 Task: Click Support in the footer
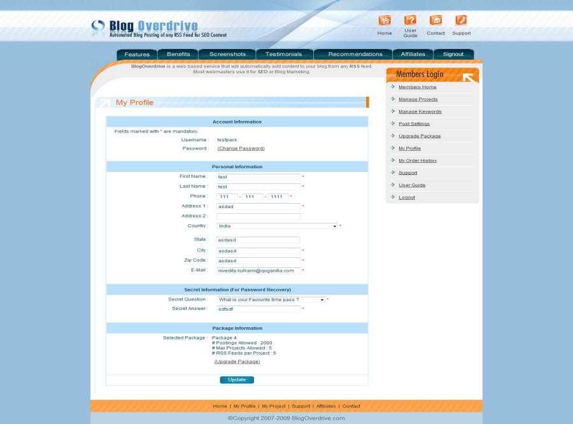coord(301,406)
